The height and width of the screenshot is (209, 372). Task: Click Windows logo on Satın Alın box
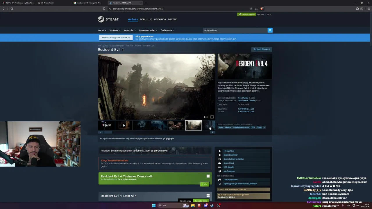[208, 196]
